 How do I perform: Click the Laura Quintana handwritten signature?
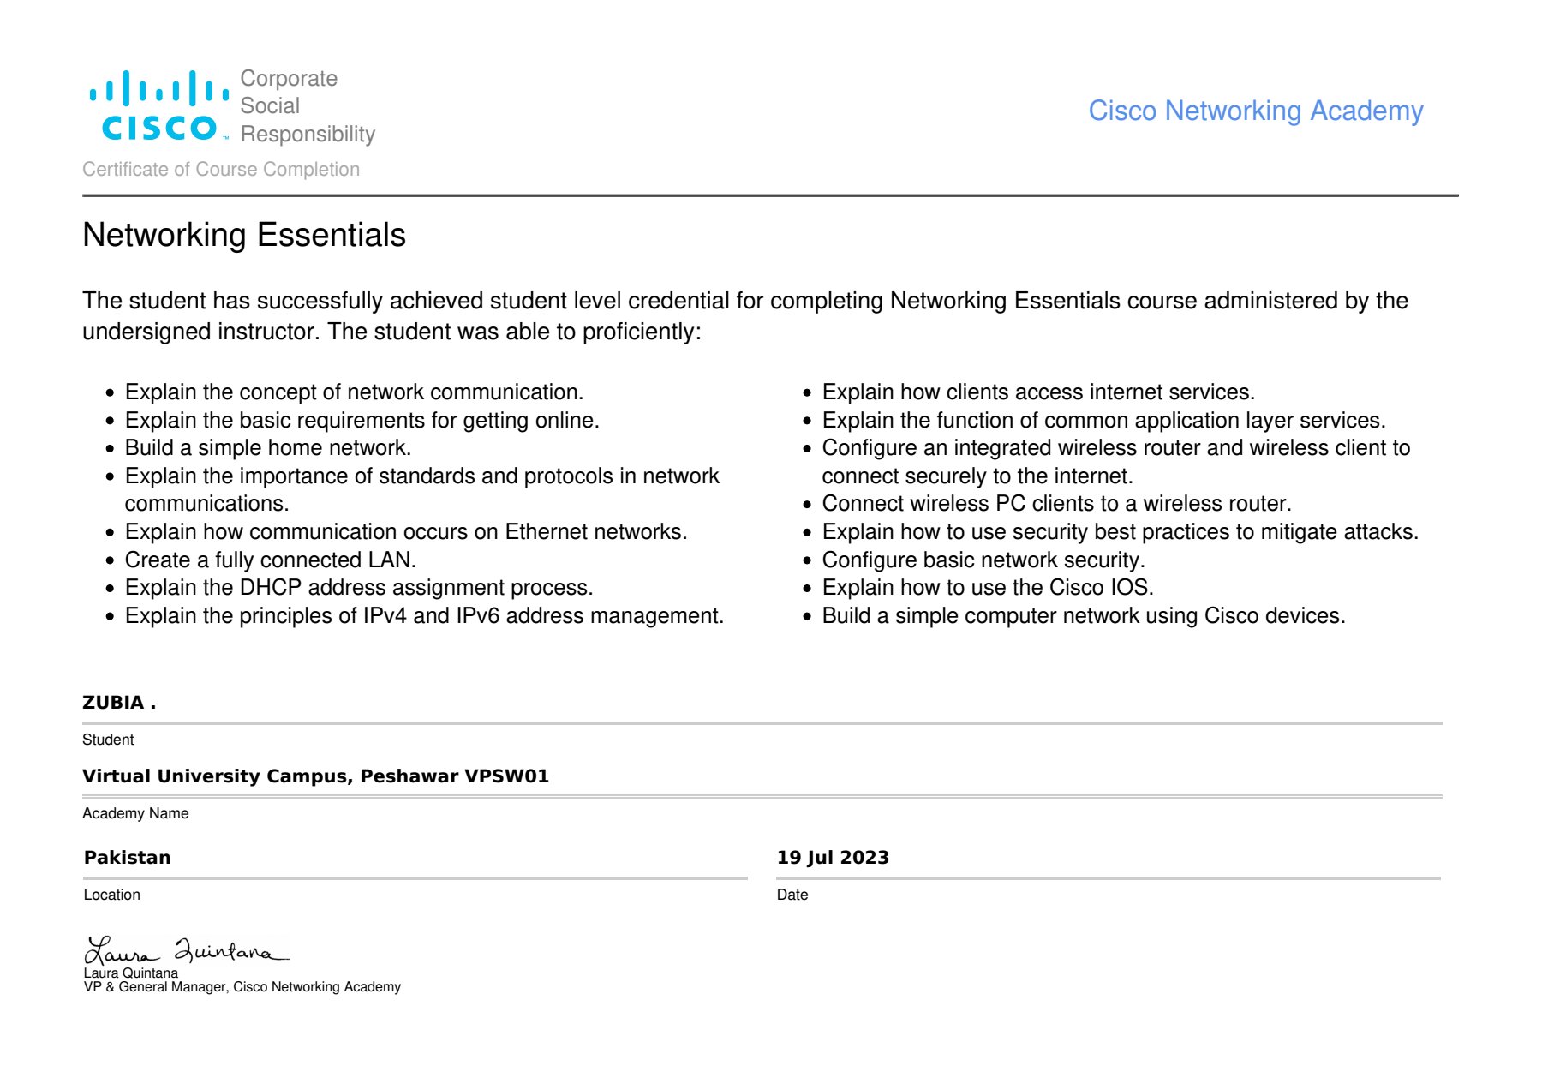(x=186, y=950)
